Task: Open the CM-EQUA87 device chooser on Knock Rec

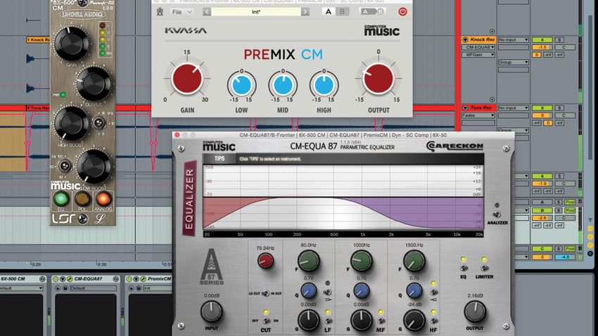Action: coord(478,47)
